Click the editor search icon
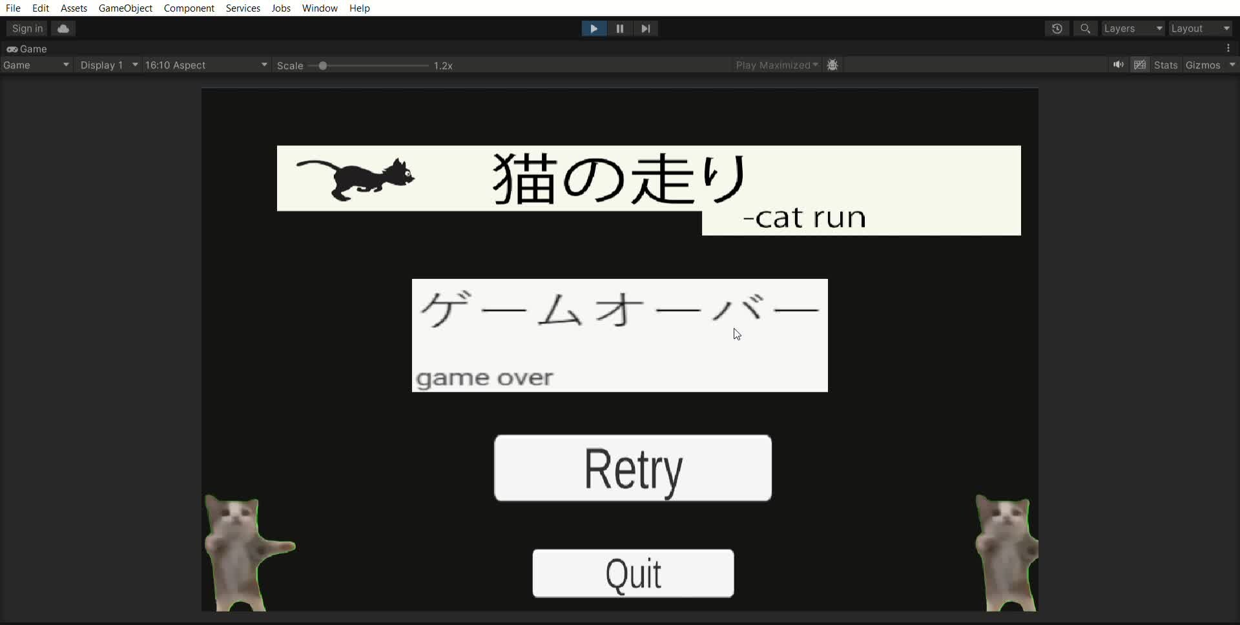This screenshot has height=625, width=1240. coord(1085,28)
